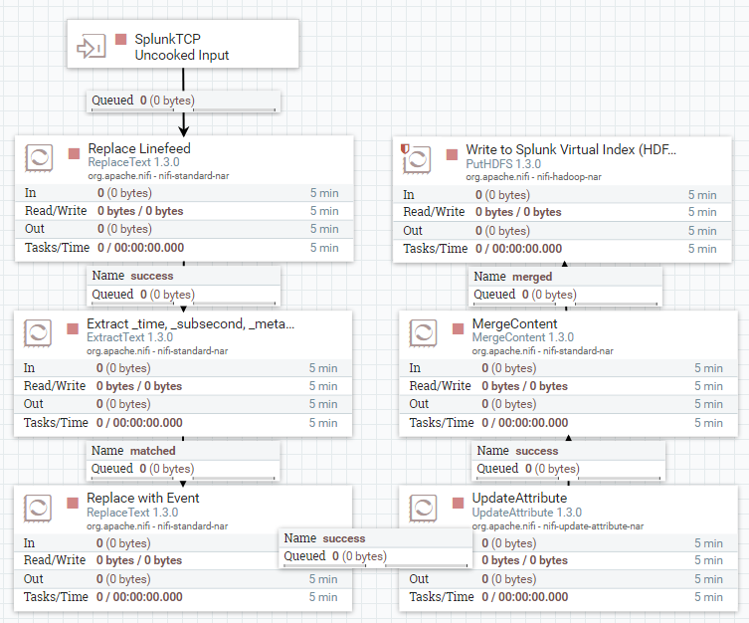Image resolution: width=749 pixels, height=623 pixels.
Task: Select the Replace with Event title
Action: (x=143, y=498)
